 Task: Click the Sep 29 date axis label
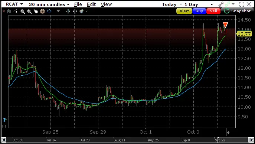(x=98, y=132)
